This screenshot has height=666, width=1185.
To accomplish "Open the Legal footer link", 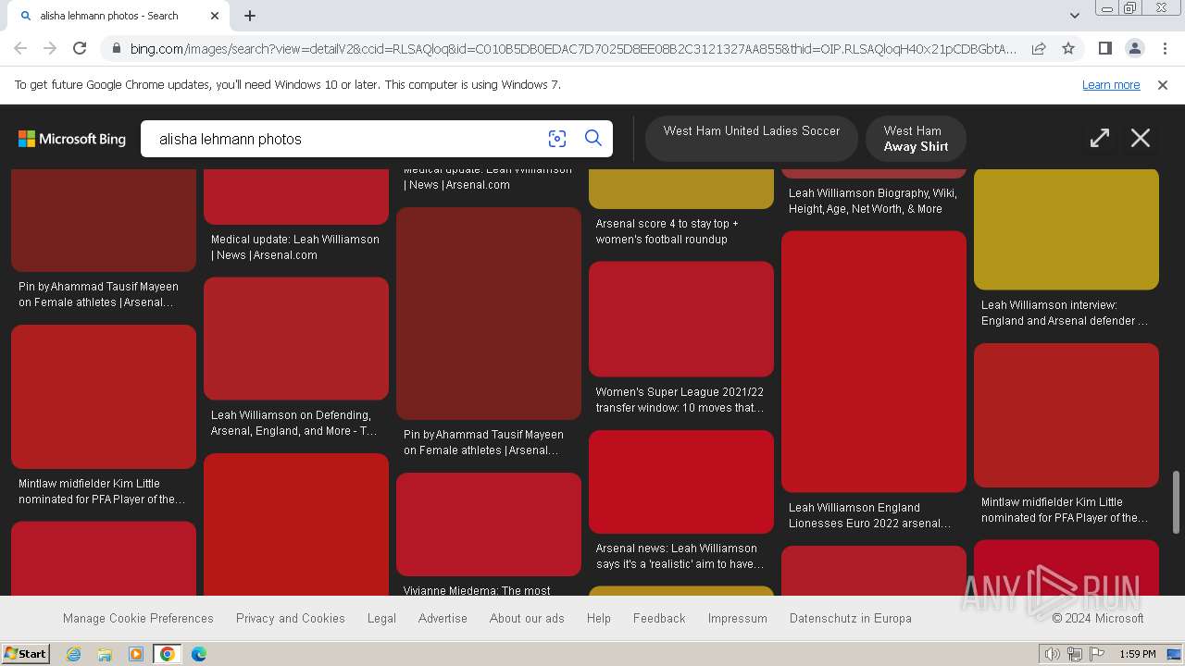I will point(381,618).
